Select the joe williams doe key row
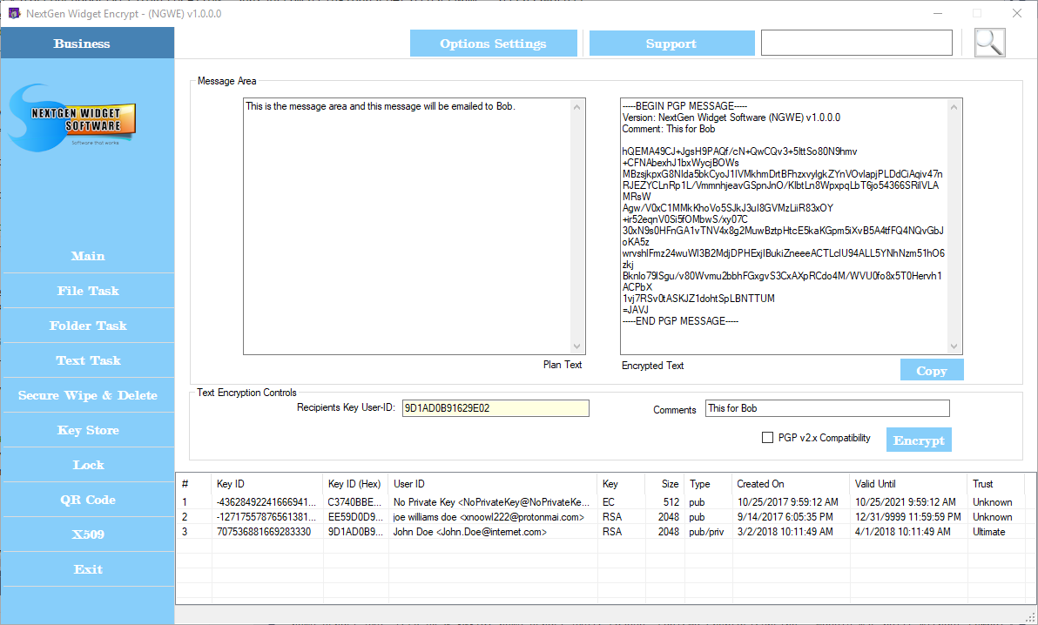Screen dimensions: 1038x625 pyautogui.click(x=603, y=517)
